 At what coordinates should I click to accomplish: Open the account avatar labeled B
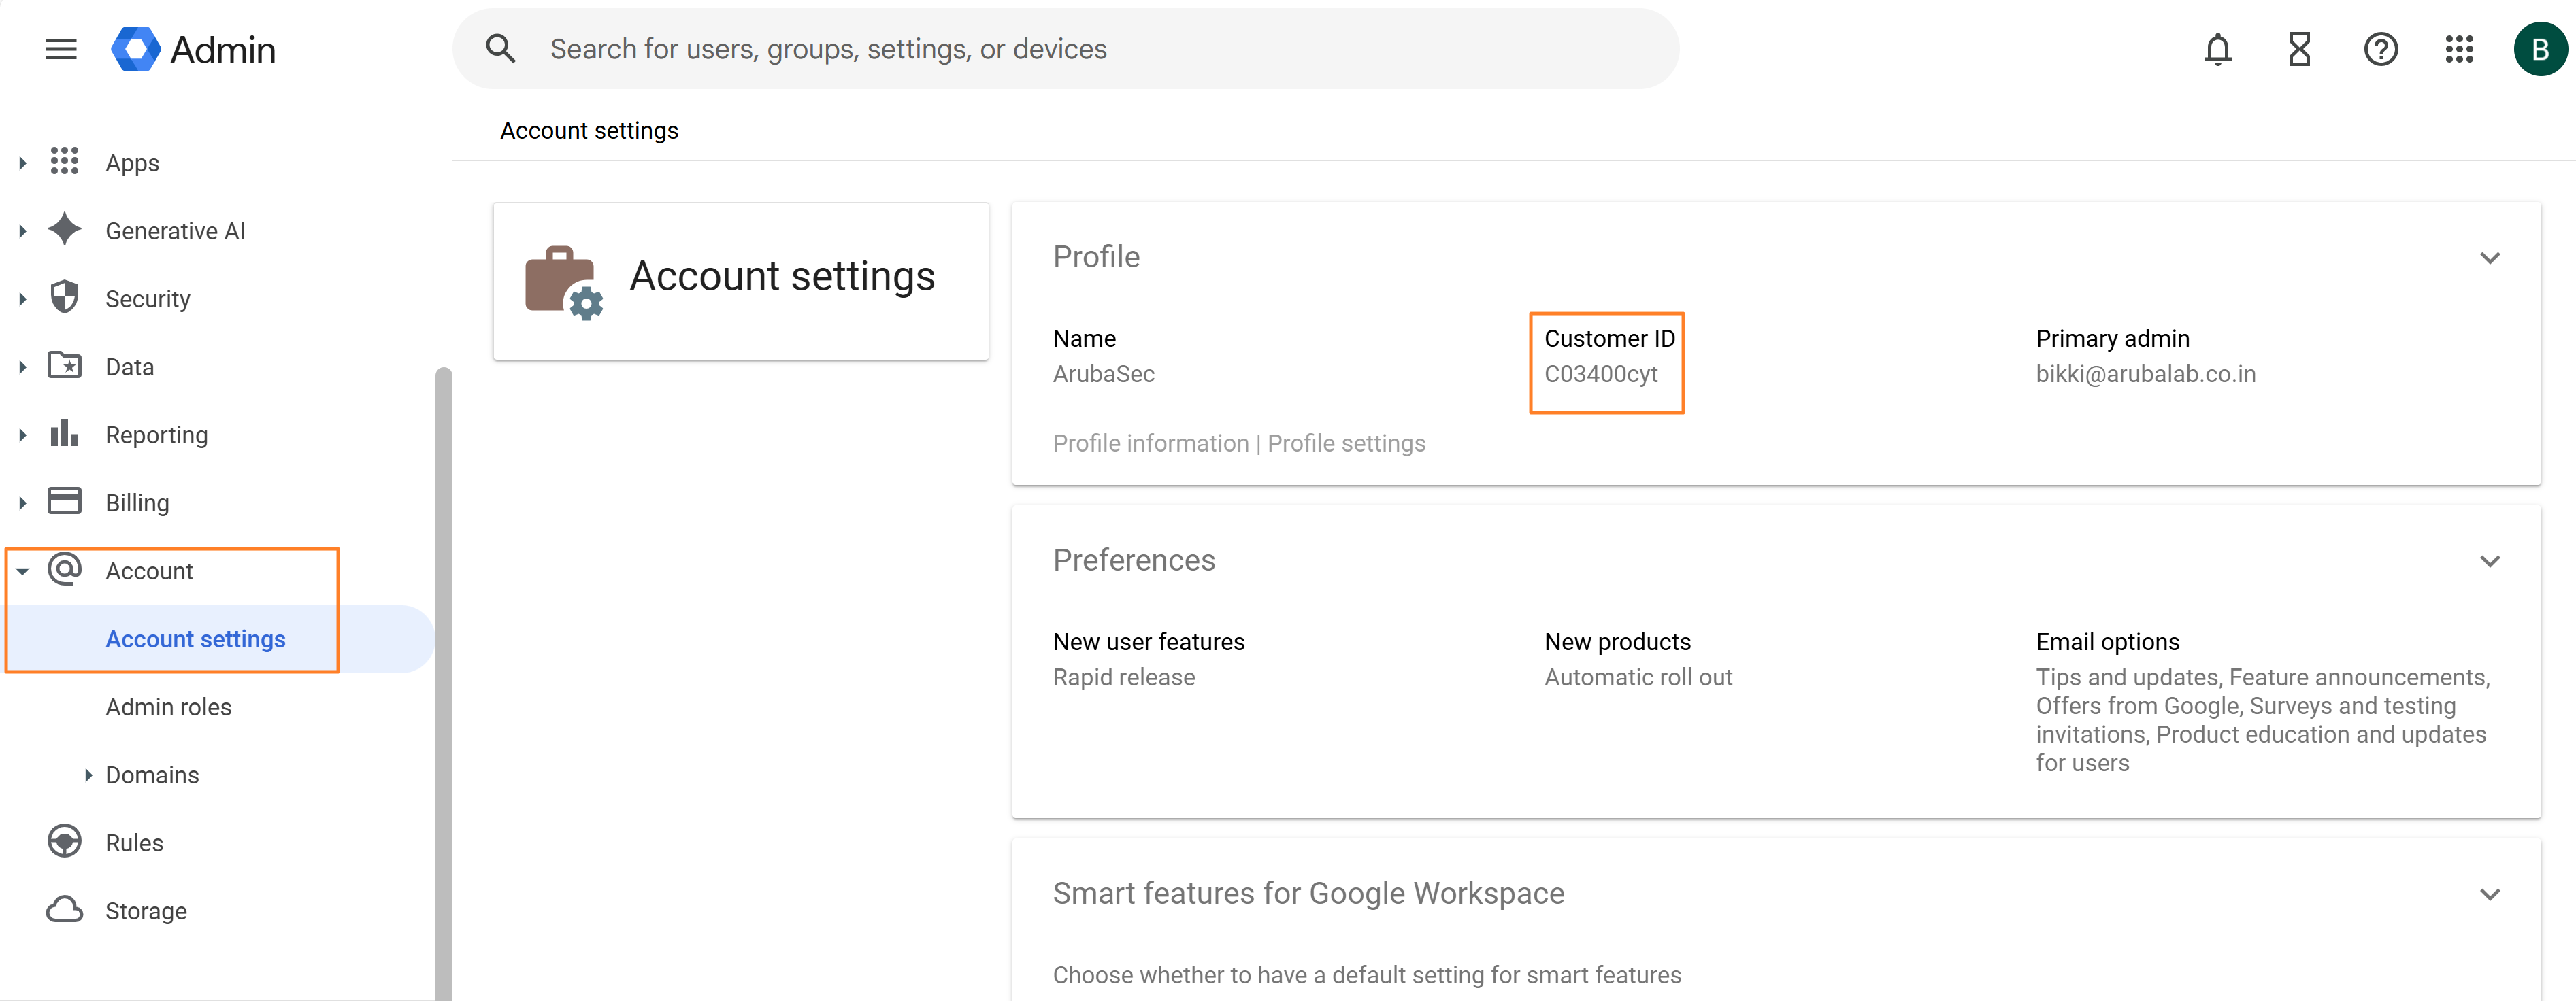[2540, 49]
